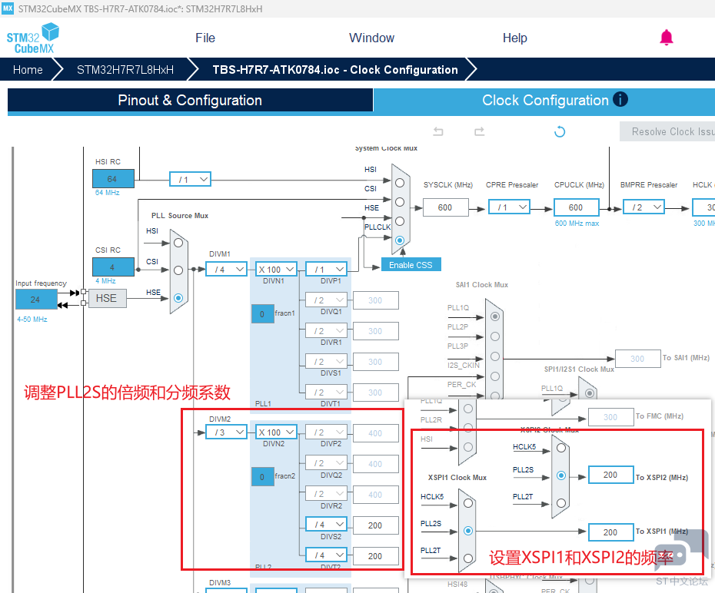Open HSI divider /1 dropdown
Image resolution: width=715 pixels, height=593 pixels.
[x=190, y=180]
